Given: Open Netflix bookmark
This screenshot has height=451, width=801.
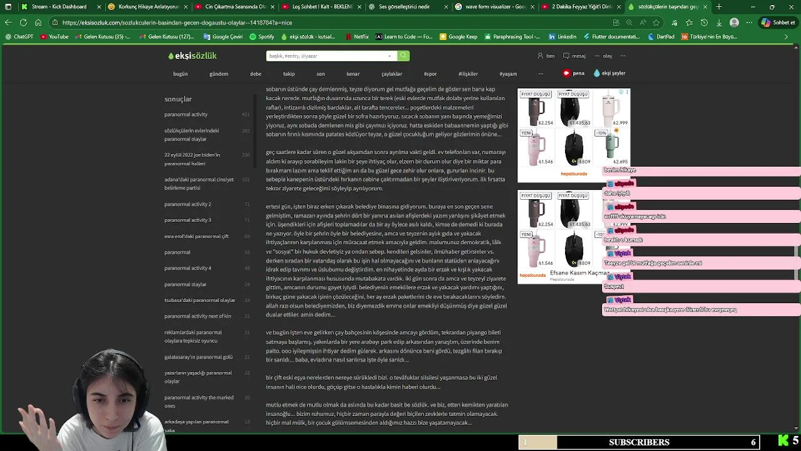Looking at the screenshot, I should [357, 37].
